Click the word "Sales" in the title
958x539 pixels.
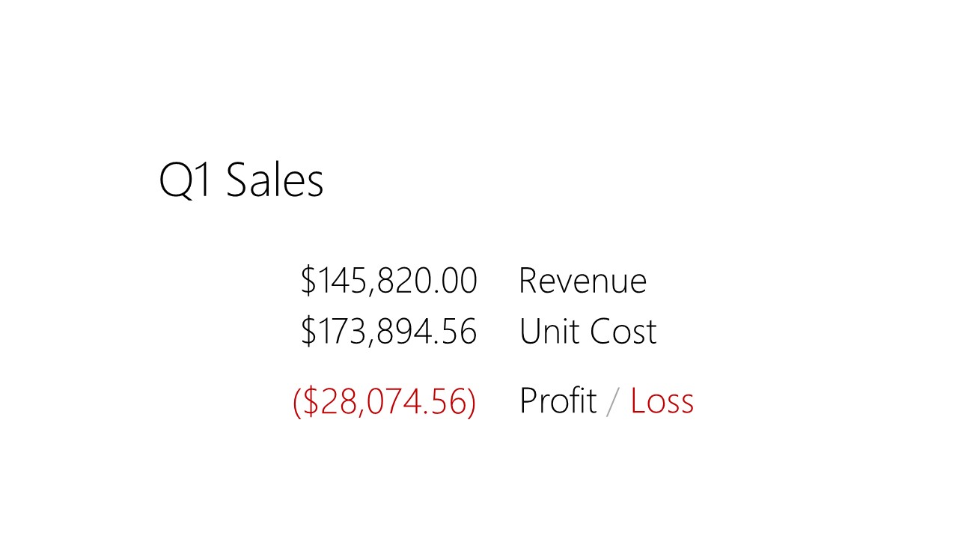(x=275, y=180)
